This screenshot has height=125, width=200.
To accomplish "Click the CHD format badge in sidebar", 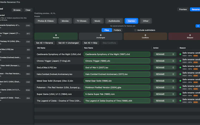I will coord(28,25).
